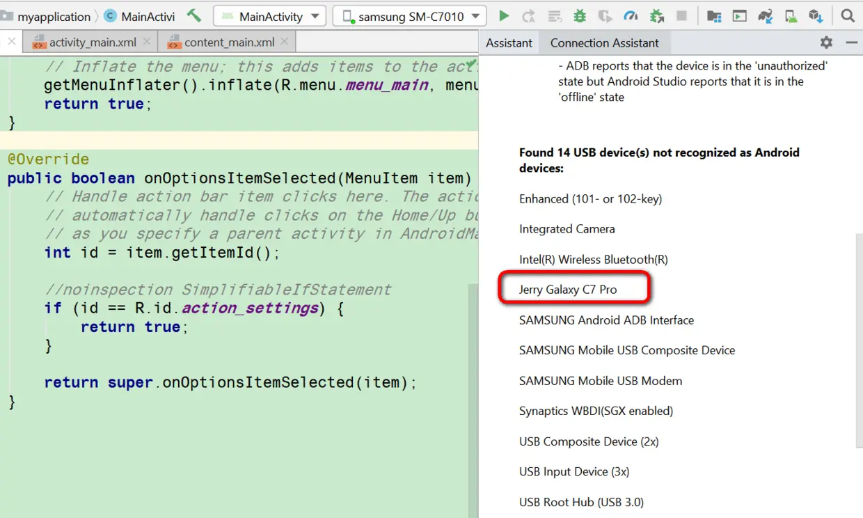
Task: Open MainActivity run configuration dropdown
Action: pyautogui.click(x=270, y=16)
